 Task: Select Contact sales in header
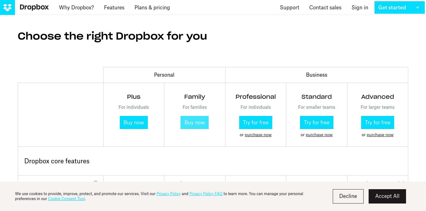coord(325,7)
